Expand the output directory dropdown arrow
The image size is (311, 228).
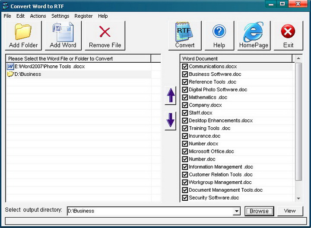coord(236,211)
